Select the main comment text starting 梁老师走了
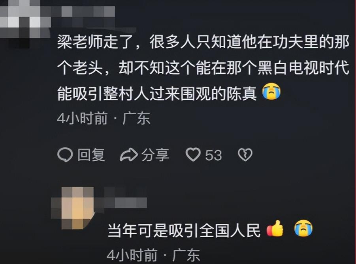This screenshot has width=356, height=264. coord(203,67)
